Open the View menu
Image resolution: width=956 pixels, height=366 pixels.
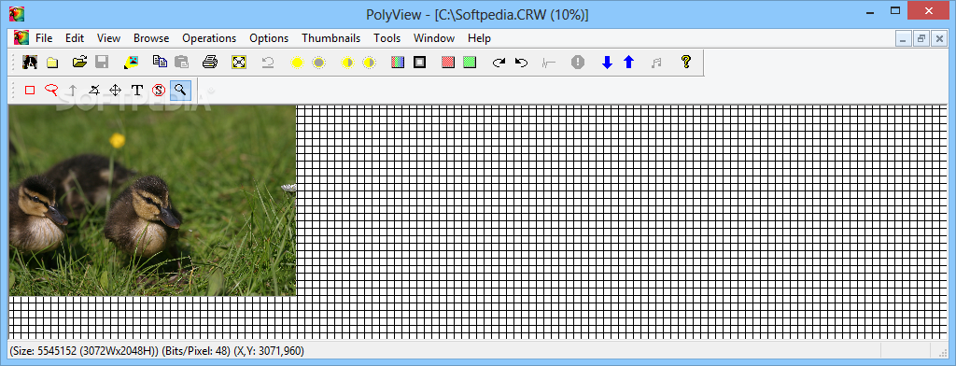coord(108,38)
